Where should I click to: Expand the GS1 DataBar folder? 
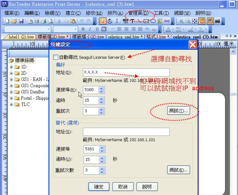tap(11, 92)
